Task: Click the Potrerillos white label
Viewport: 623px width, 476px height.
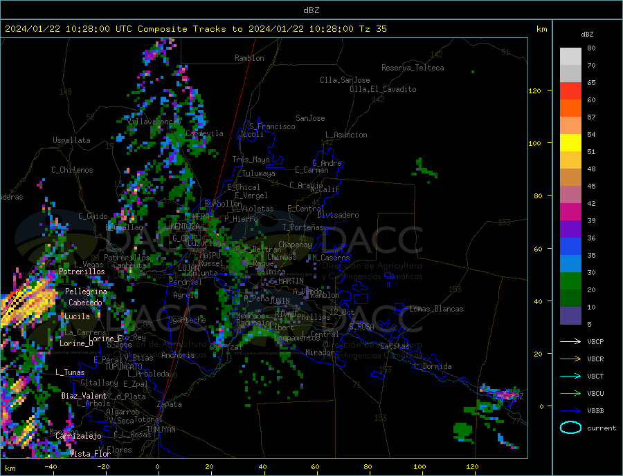Action: coord(82,272)
